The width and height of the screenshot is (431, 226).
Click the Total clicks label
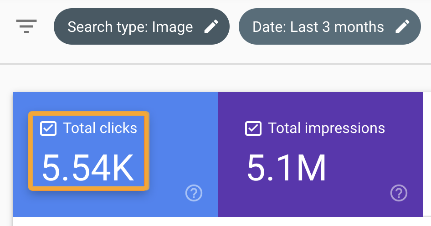click(x=100, y=128)
